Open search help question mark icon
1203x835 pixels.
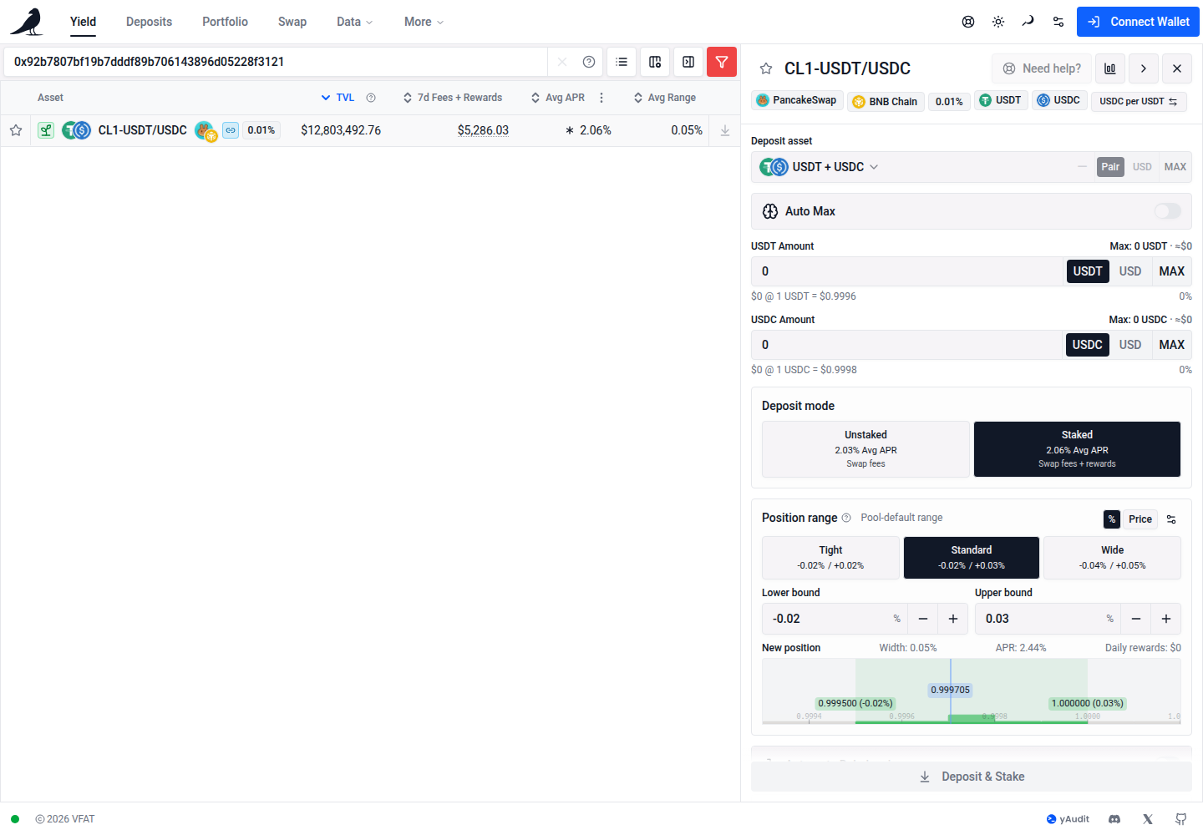point(589,62)
